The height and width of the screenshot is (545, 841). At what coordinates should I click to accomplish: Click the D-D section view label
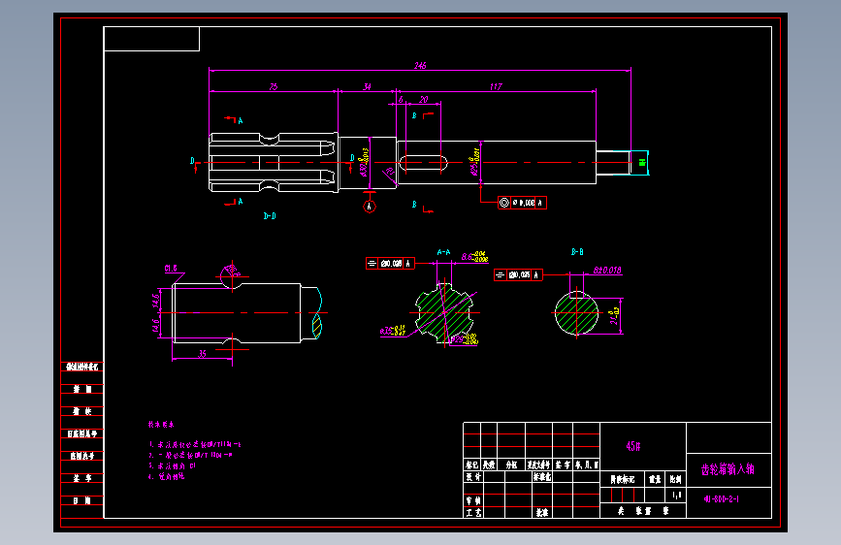[270, 215]
